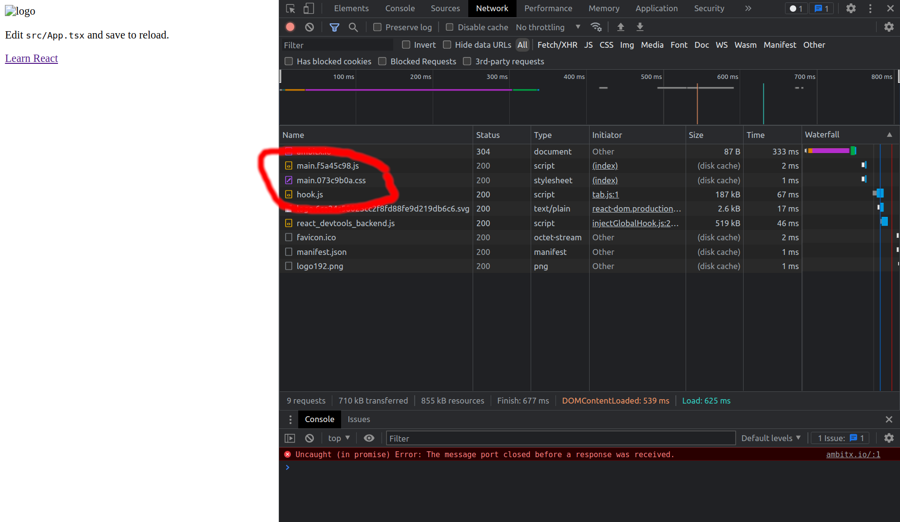Activate the inspect element picker icon
The height and width of the screenshot is (522, 900).
pyautogui.click(x=290, y=8)
